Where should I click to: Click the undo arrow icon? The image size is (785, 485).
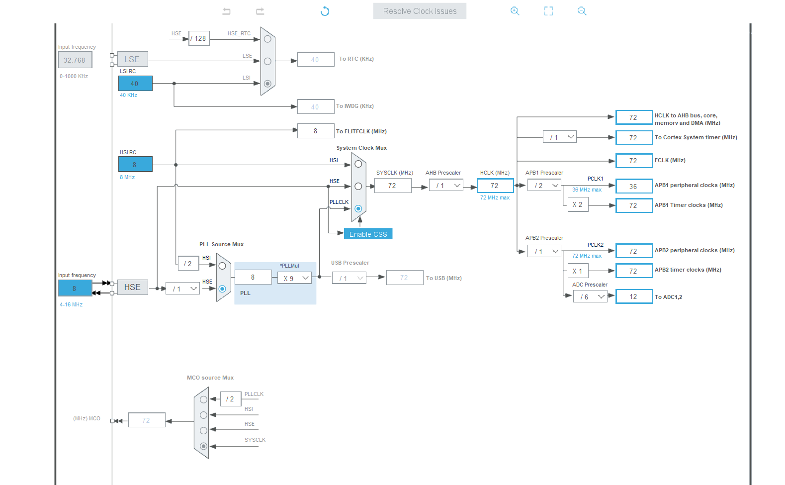227,11
